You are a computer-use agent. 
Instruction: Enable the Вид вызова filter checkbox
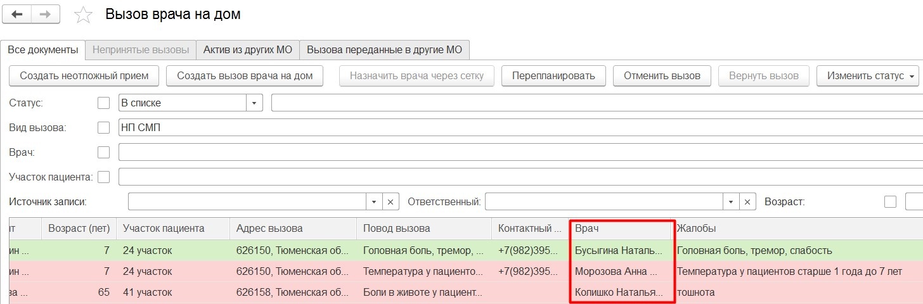(x=103, y=127)
